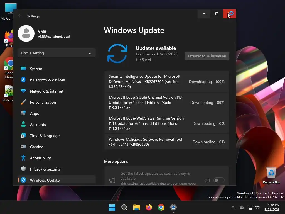The image size is (285, 214).
Task: Click the megaphone icon beside latest updates option
Action: (x=112, y=180)
